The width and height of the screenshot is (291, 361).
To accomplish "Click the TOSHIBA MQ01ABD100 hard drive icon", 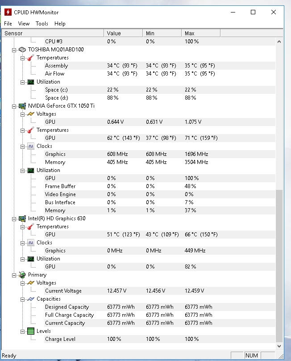I will pyautogui.click(x=22, y=50).
